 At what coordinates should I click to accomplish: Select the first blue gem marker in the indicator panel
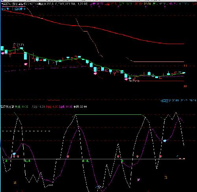pos(14,153)
